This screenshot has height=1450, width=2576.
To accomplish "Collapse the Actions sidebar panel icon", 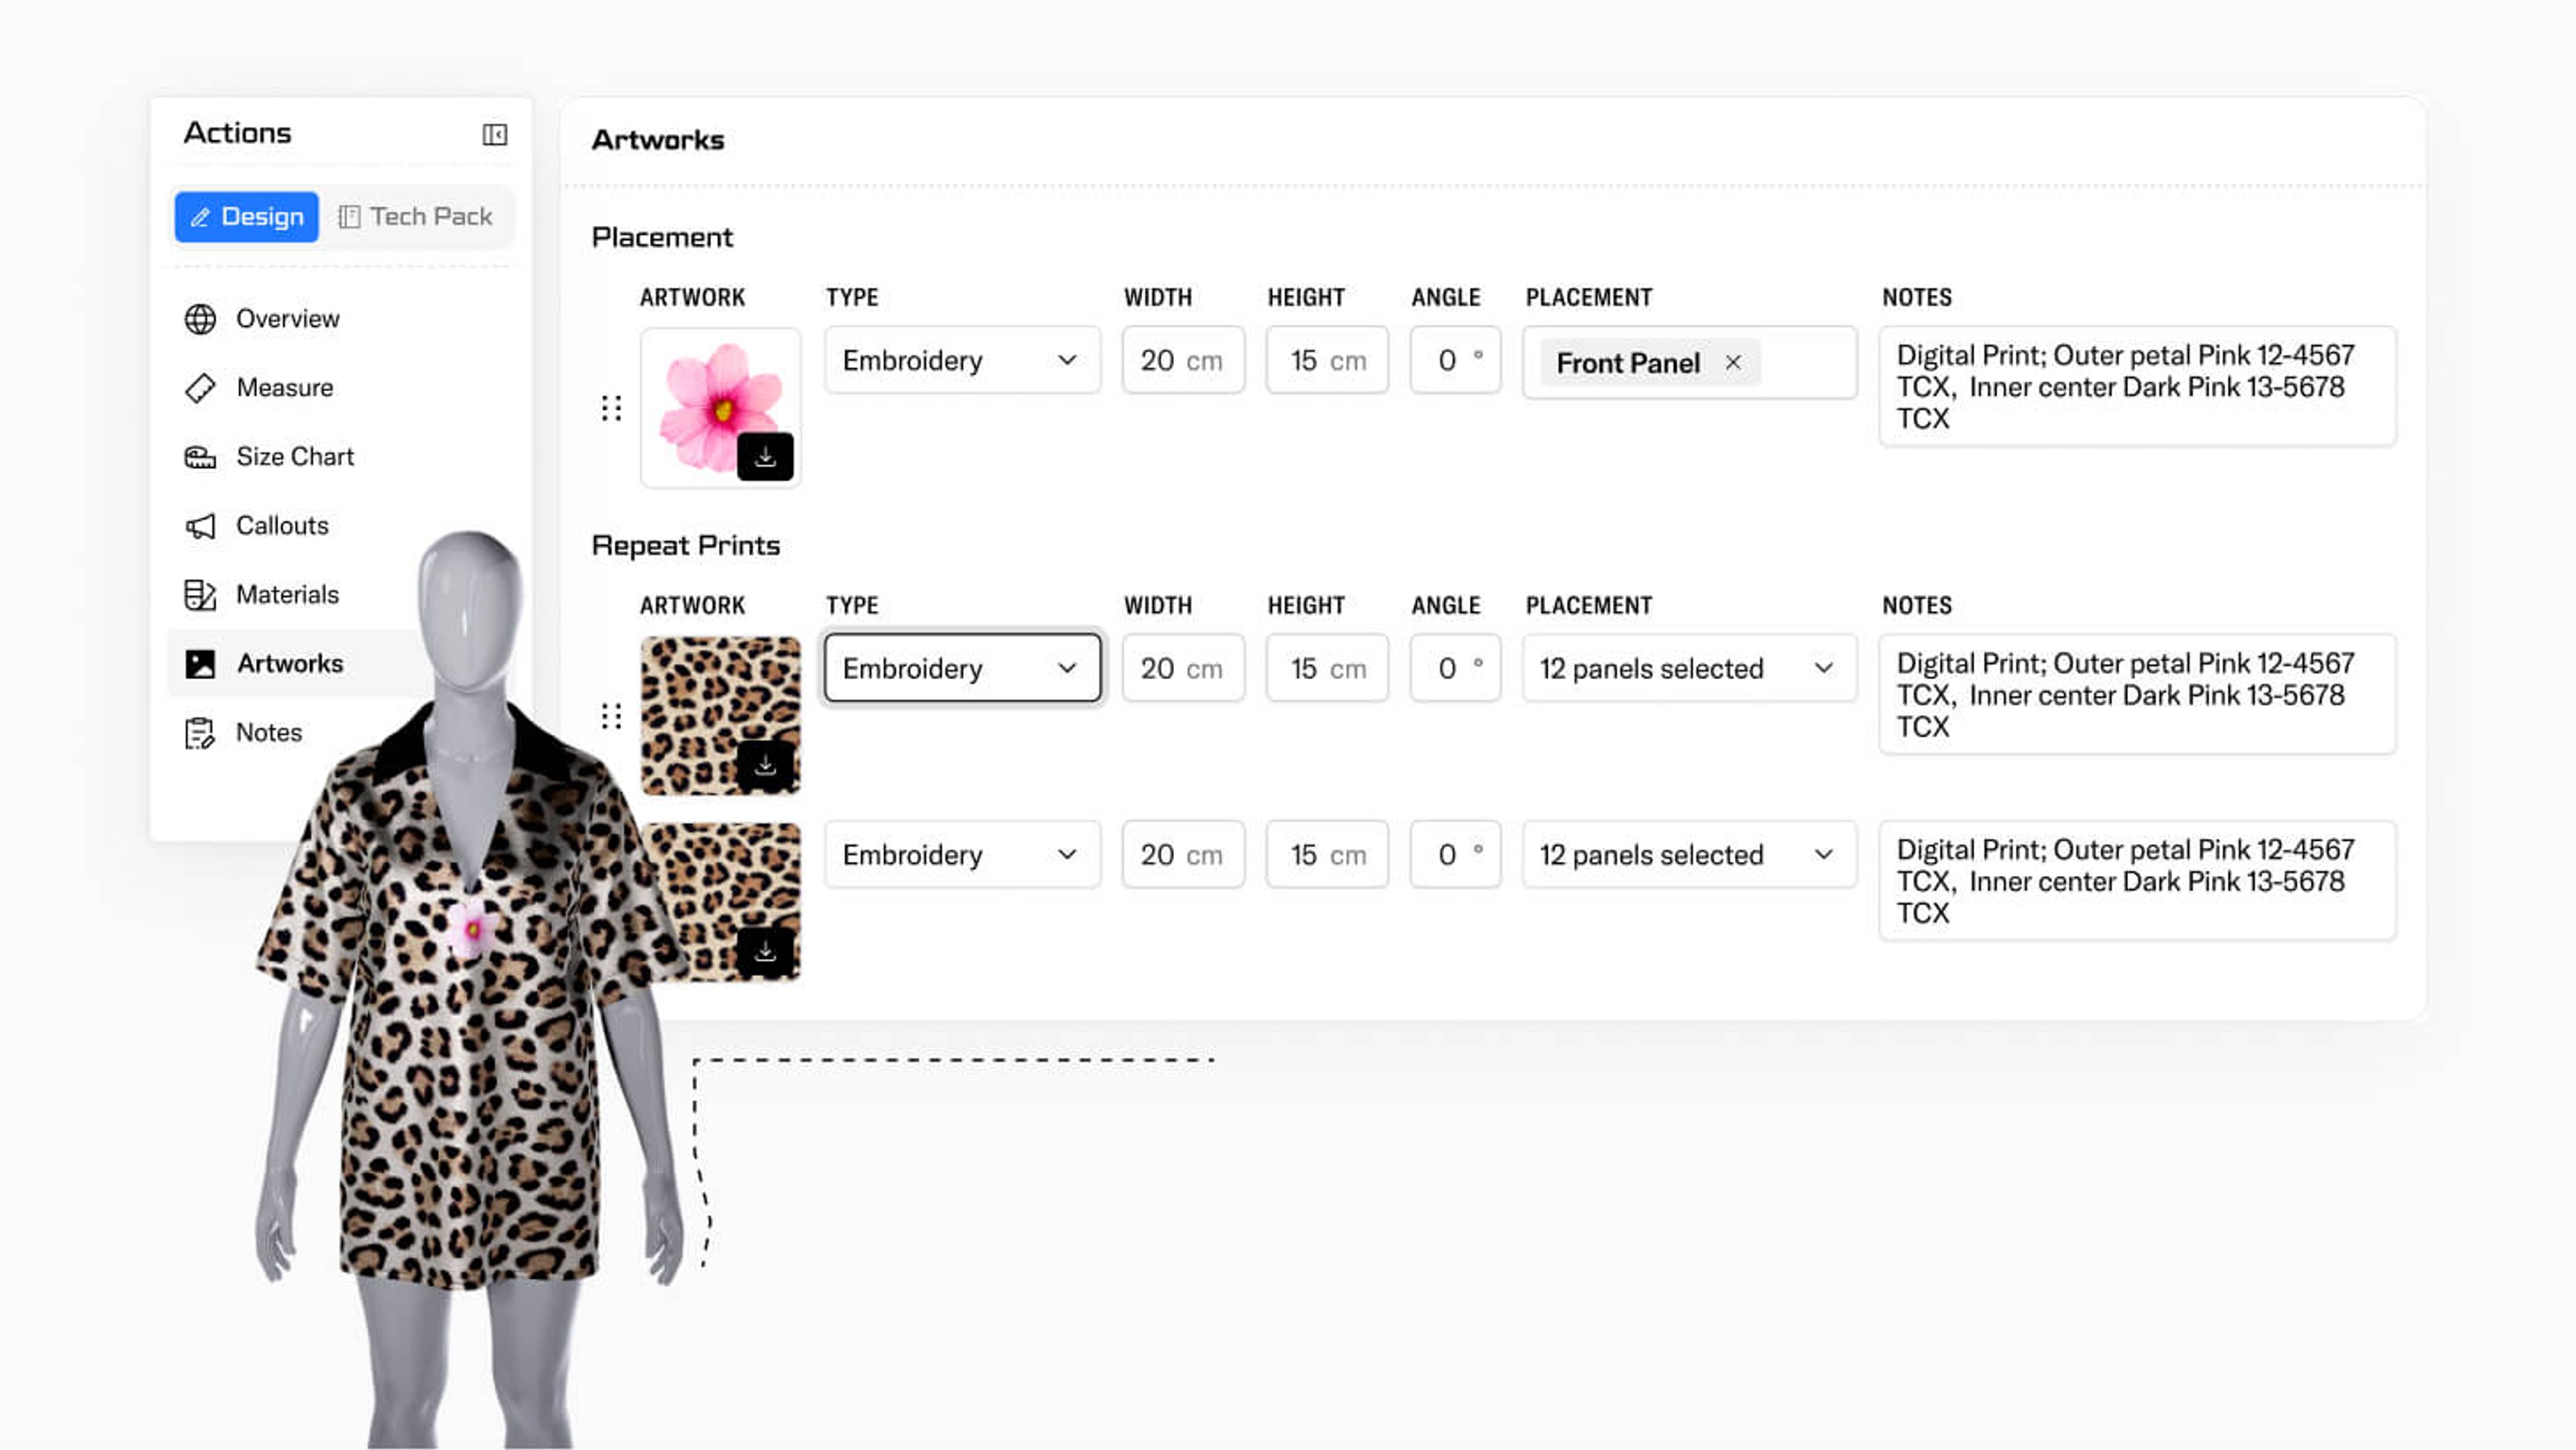I will [494, 134].
